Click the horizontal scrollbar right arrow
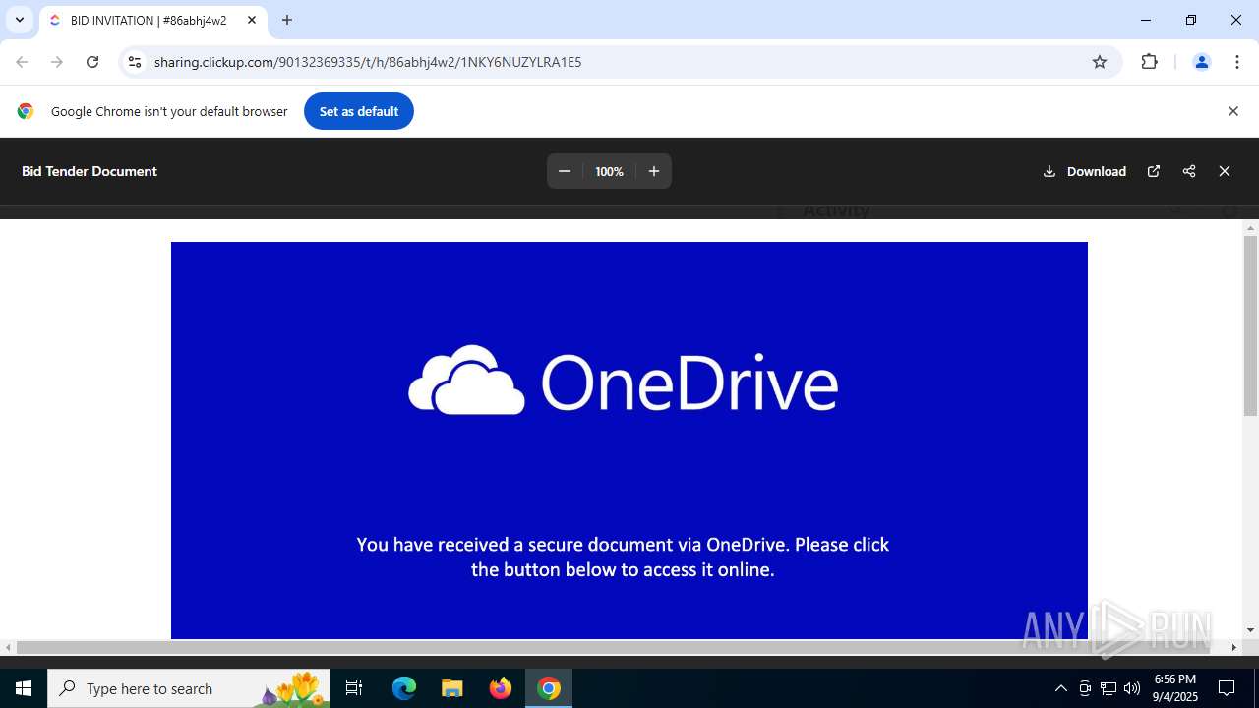Screen dimensions: 1259x708 click(x=1234, y=647)
